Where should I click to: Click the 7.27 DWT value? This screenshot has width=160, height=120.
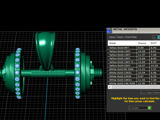154,69
